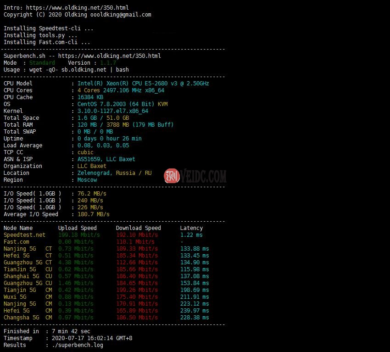Click the version number 1.1.7

[108, 63]
